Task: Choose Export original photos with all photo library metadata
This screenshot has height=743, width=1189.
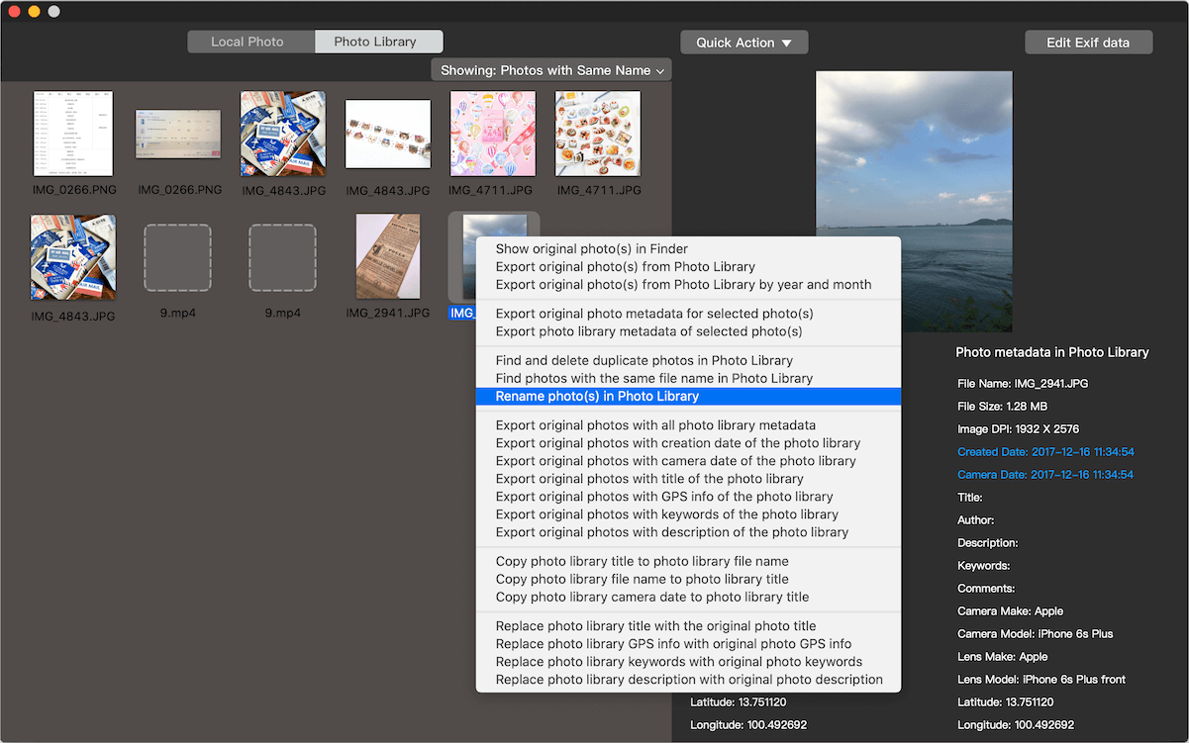Action: [x=688, y=425]
